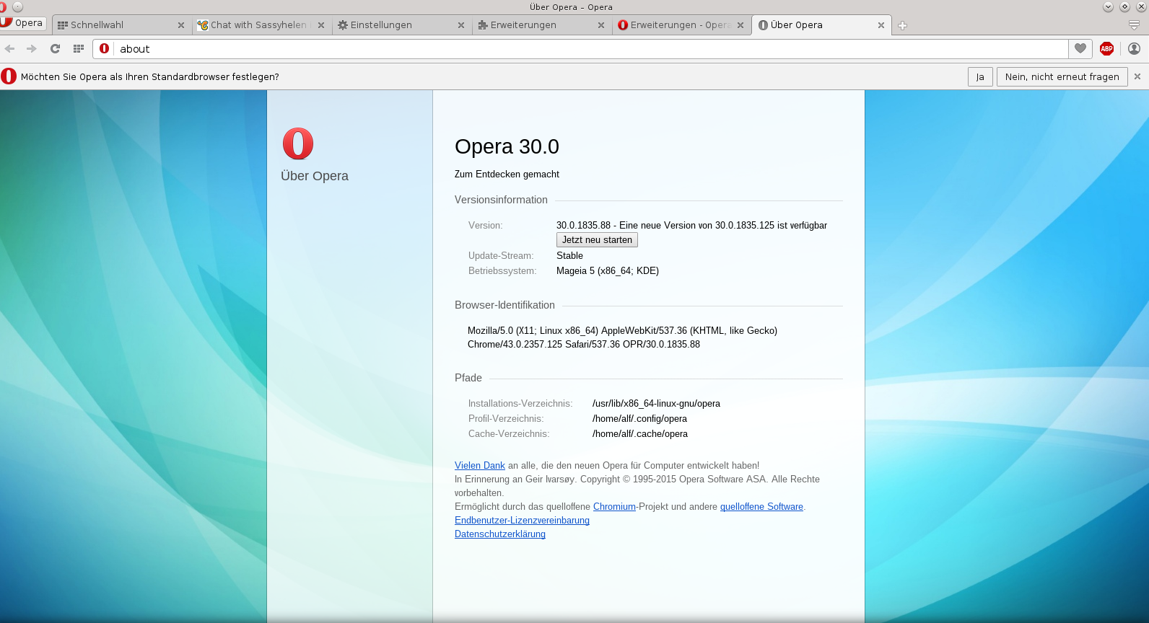This screenshot has width=1149, height=623.
Task: Click Ja to set default browser
Action: click(x=979, y=76)
